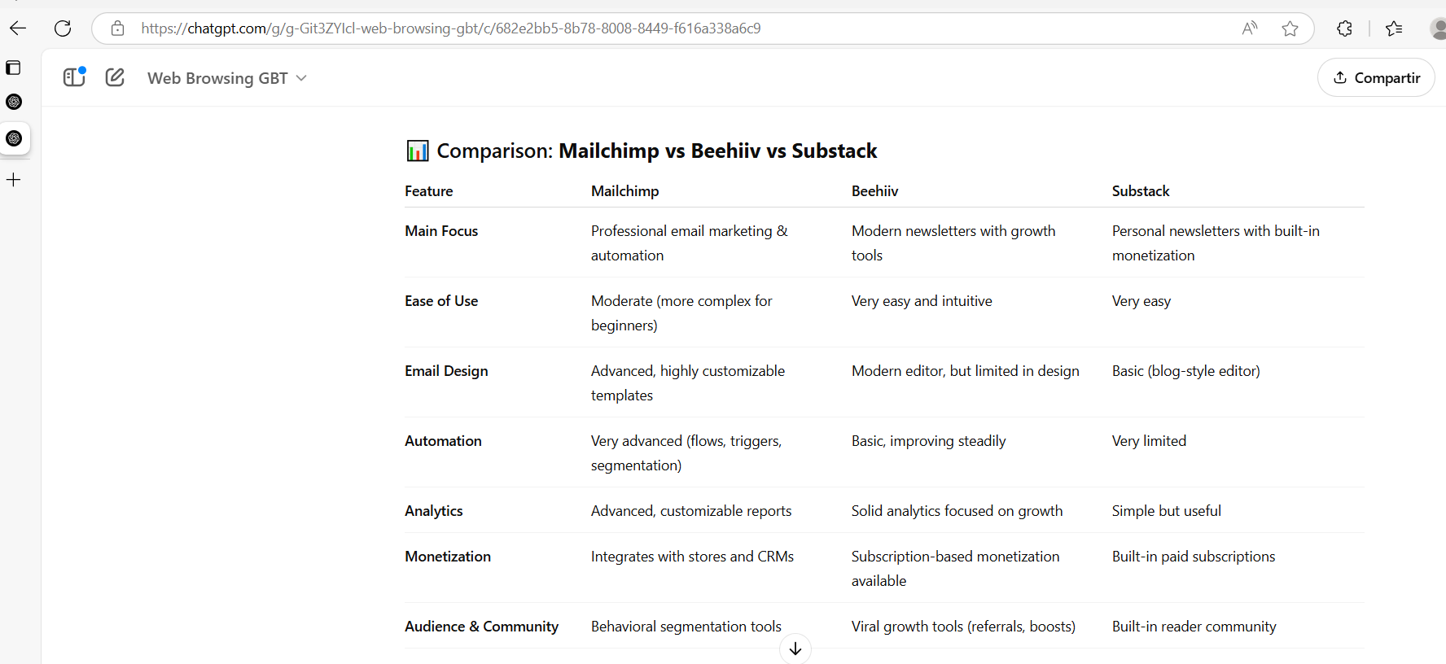Expand the Web Browsing GBT model dropdown
The width and height of the screenshot is (1446, 664).
227,78
